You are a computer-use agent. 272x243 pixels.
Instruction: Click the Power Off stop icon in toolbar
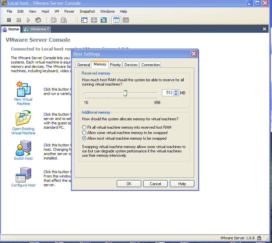pyautogui.click(x=9, y=20)
